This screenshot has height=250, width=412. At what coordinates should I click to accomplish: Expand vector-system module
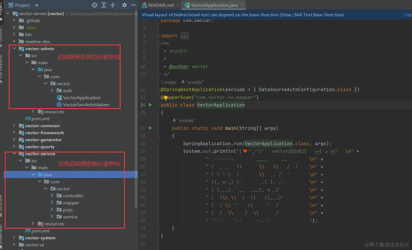point(14,238)
